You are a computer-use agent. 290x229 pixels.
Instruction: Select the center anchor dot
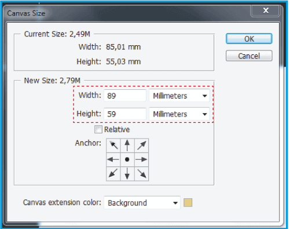(x=127, y=159)
